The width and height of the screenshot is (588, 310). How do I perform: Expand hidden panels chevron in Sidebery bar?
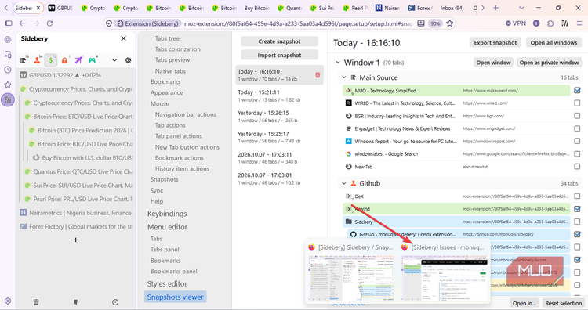pyautogui.click(x=114, y=60)
